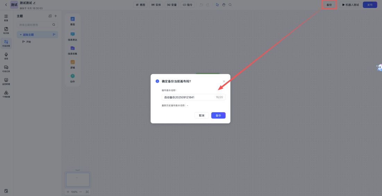Click the 搜索主题和意图 search field

pyautogui.click(x=37, y=25)
